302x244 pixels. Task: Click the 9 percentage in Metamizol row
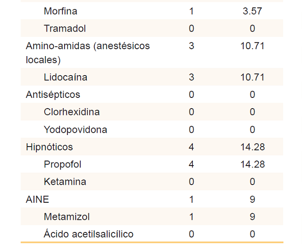(252, 217)
